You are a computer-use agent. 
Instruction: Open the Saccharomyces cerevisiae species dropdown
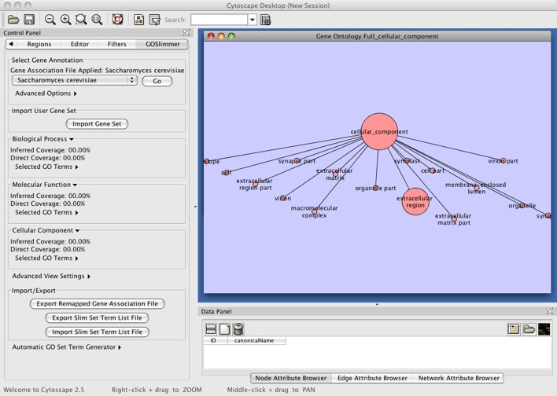pos(75,80)
